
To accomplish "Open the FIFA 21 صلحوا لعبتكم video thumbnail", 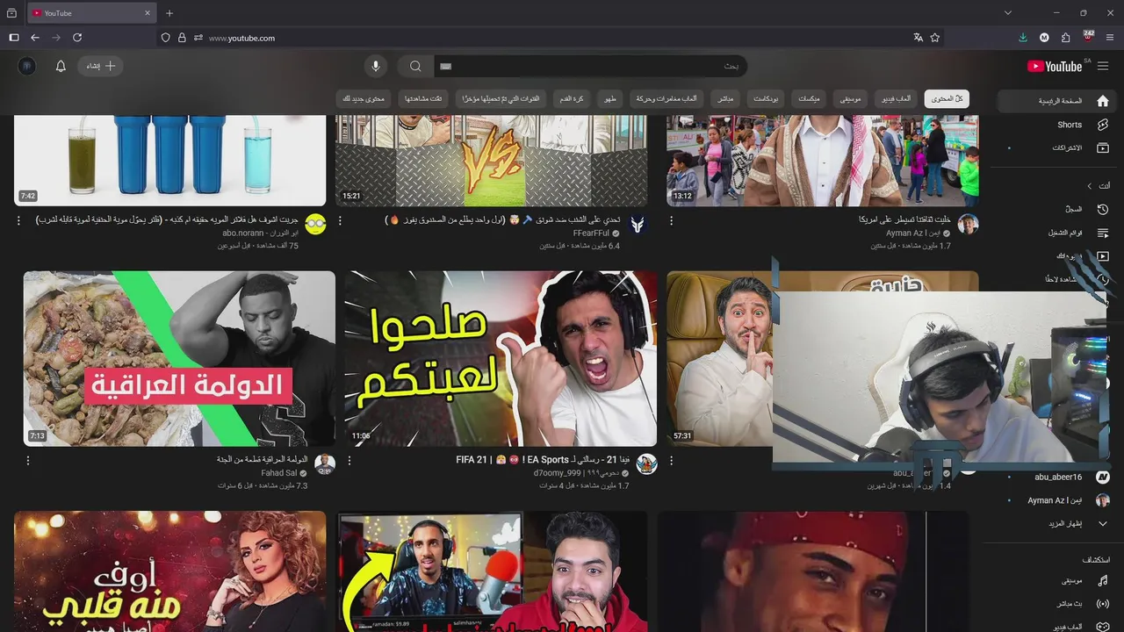I will pyautogui.click(x=501, y=359).
